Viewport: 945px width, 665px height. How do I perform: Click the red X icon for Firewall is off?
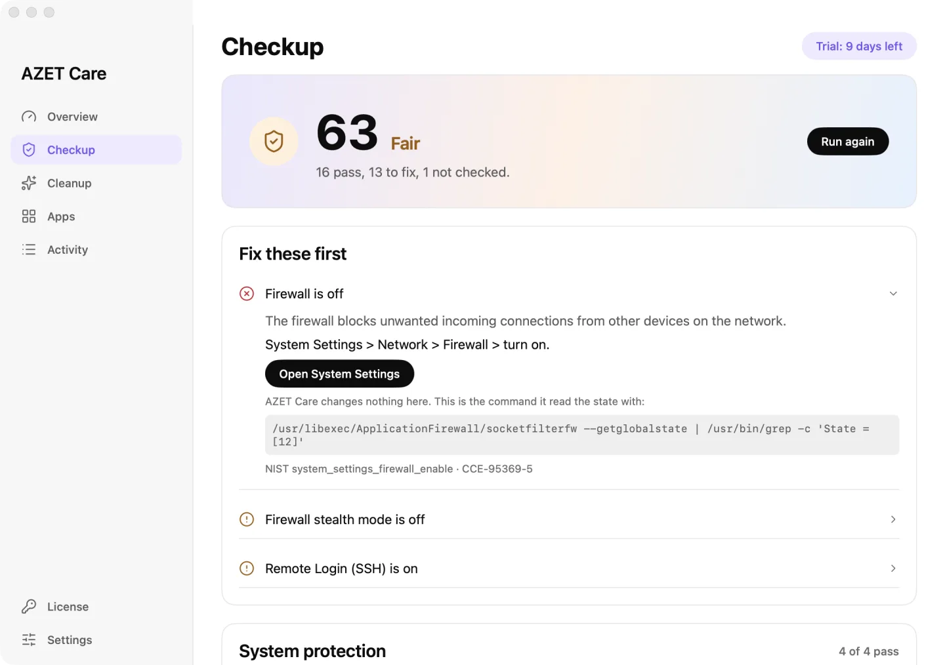[247, 294]
